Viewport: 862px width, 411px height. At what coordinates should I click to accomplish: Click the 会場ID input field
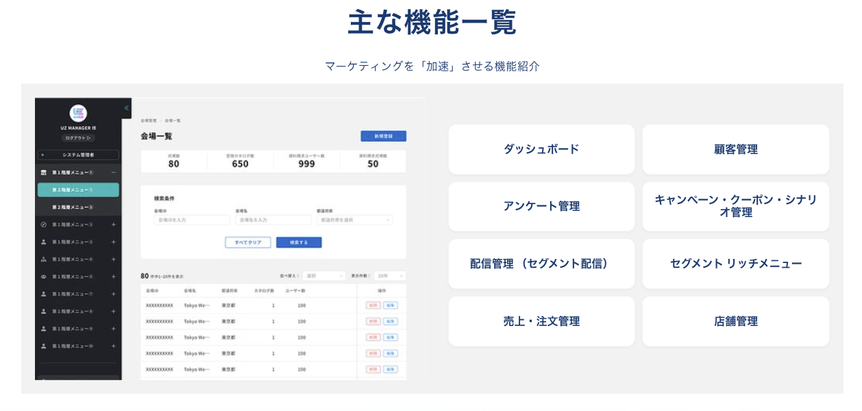click(x=192, y=219)
